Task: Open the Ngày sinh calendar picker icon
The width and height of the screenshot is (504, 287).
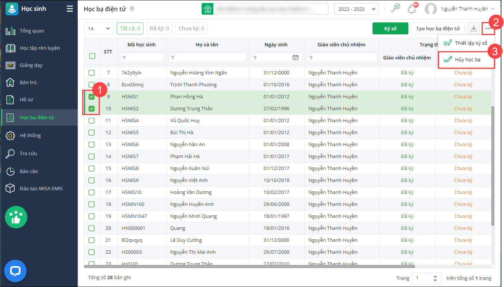Action: (296, 58)
